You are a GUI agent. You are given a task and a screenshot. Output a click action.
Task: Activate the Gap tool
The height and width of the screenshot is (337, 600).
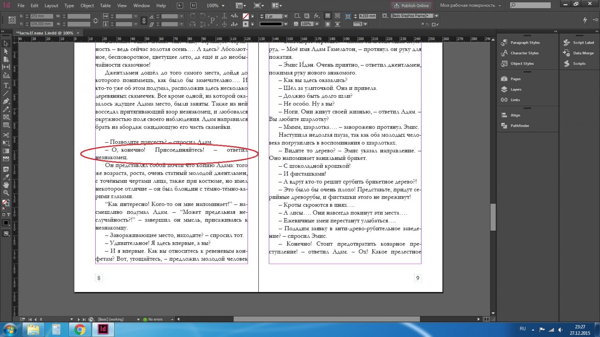point(6,67)
